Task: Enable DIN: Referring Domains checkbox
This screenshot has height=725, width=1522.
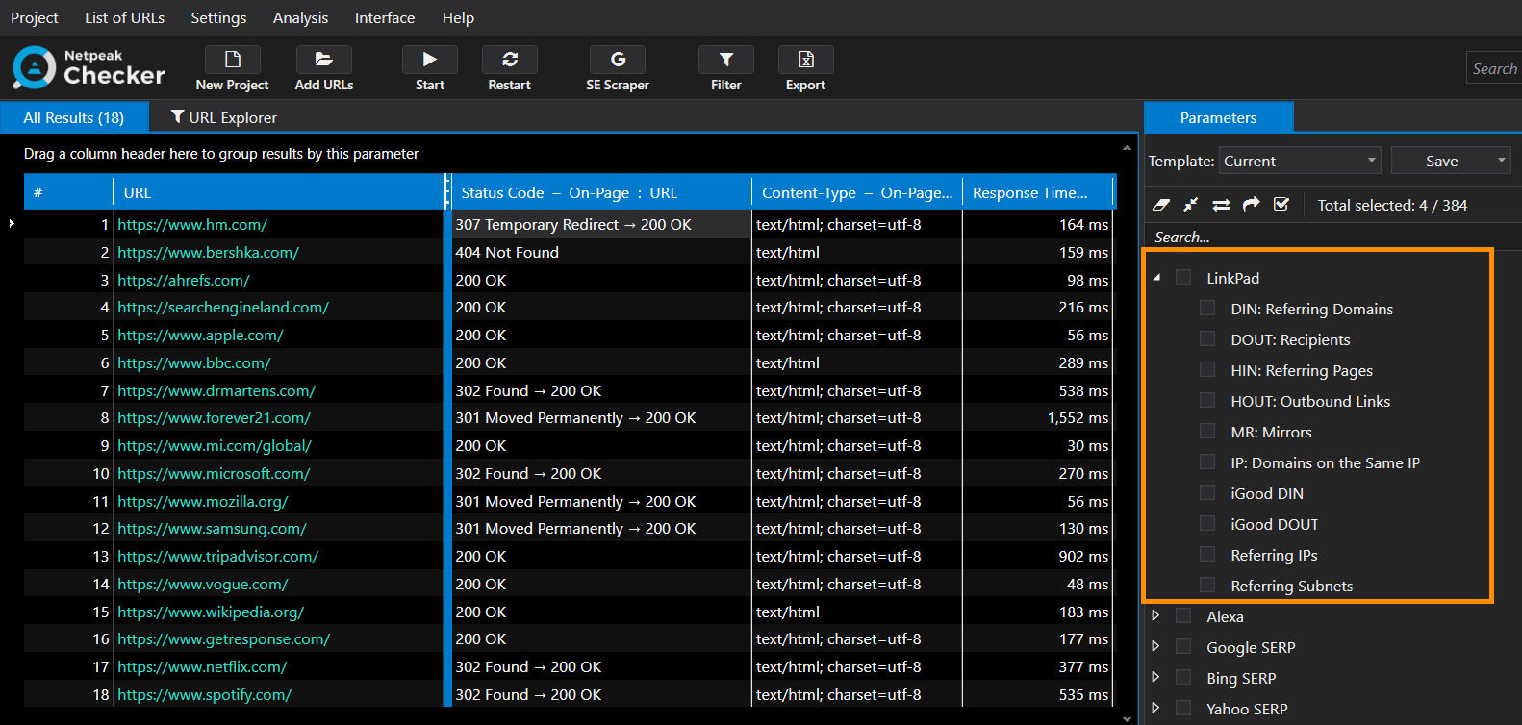Action: click(1207, 308)
